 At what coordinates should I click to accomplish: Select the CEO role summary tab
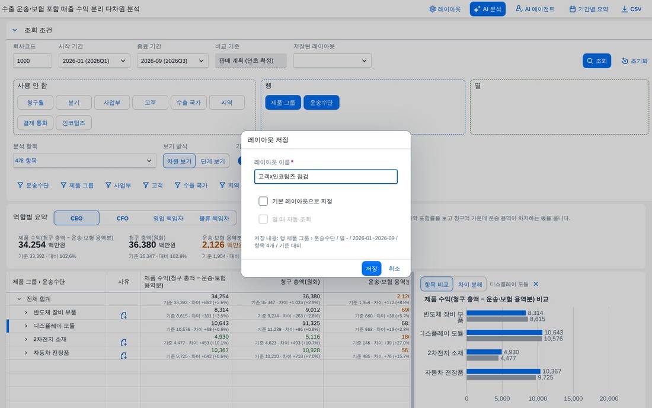[76, 218]
